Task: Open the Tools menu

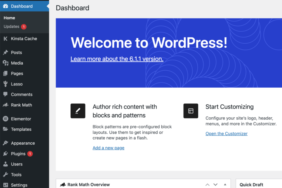Action: coord(25,175)
